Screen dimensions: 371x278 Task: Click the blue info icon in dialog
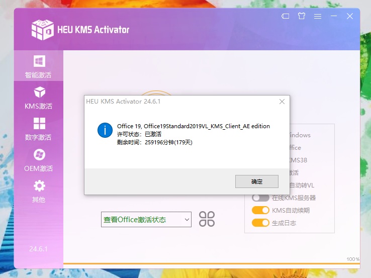pyautogui.click(x=105, y=130)
